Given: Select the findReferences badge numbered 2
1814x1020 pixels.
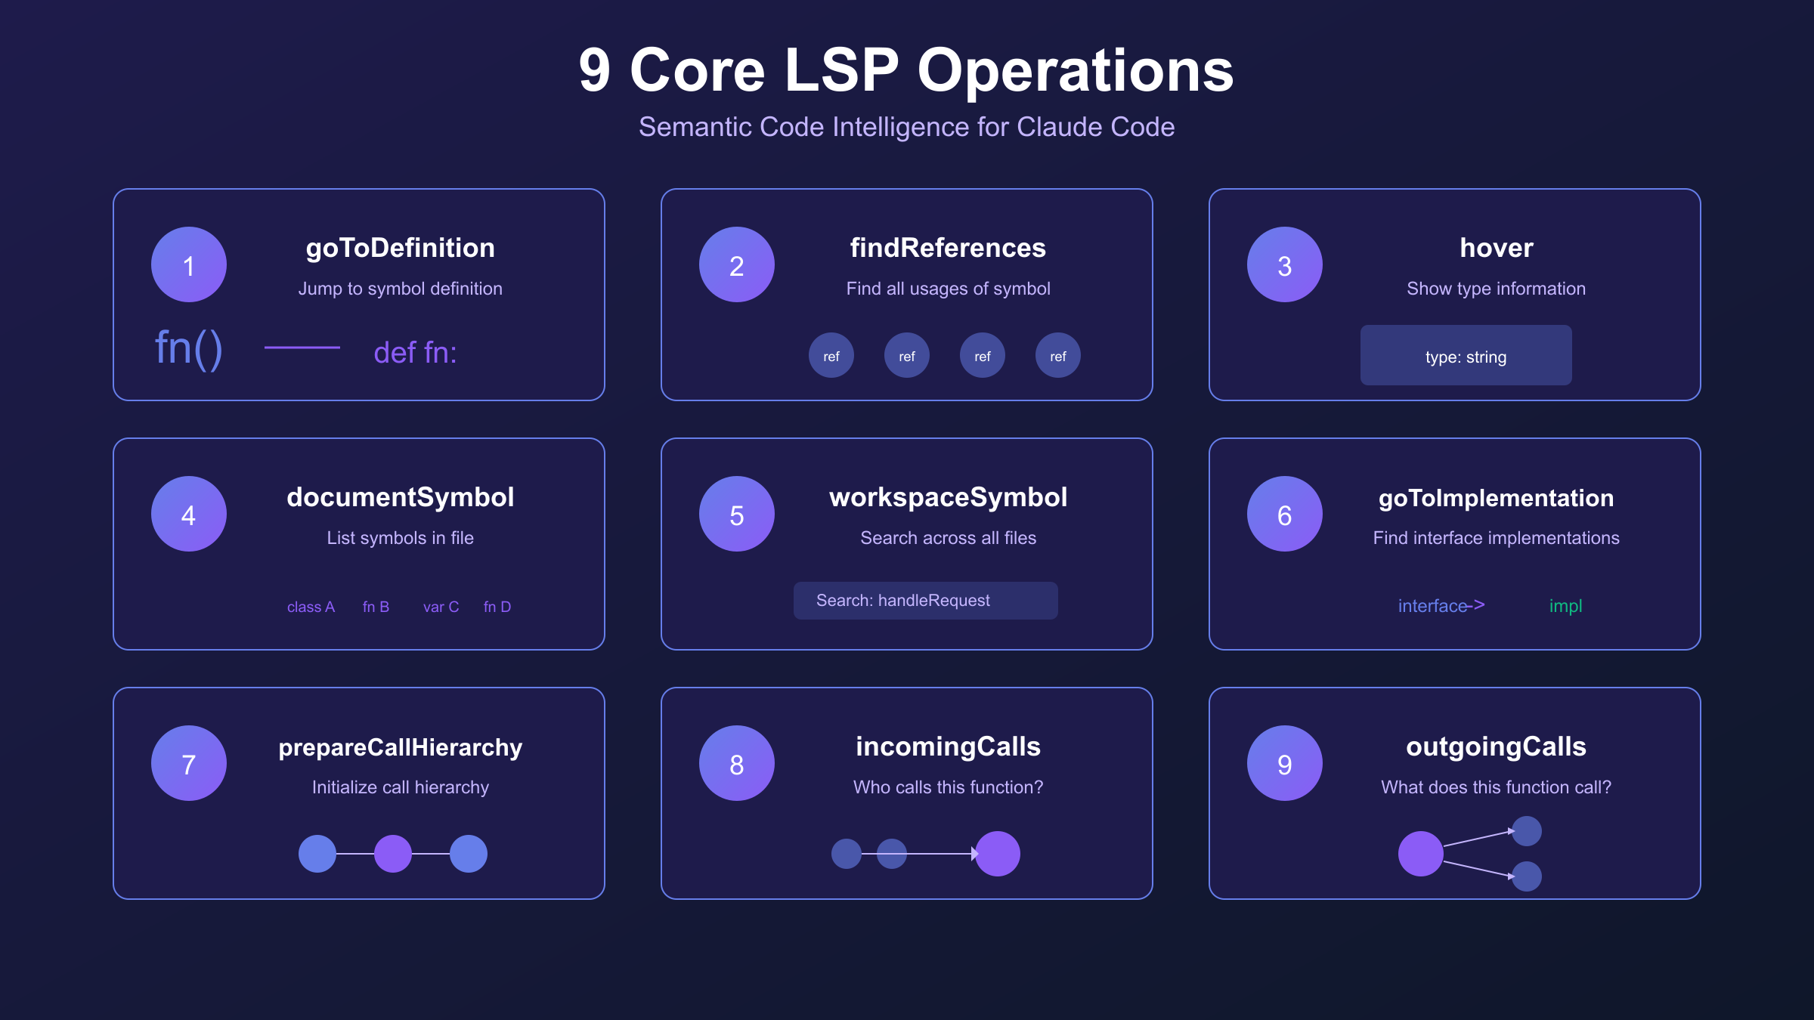Looking at the screenshot, I should tap(737, 264).
